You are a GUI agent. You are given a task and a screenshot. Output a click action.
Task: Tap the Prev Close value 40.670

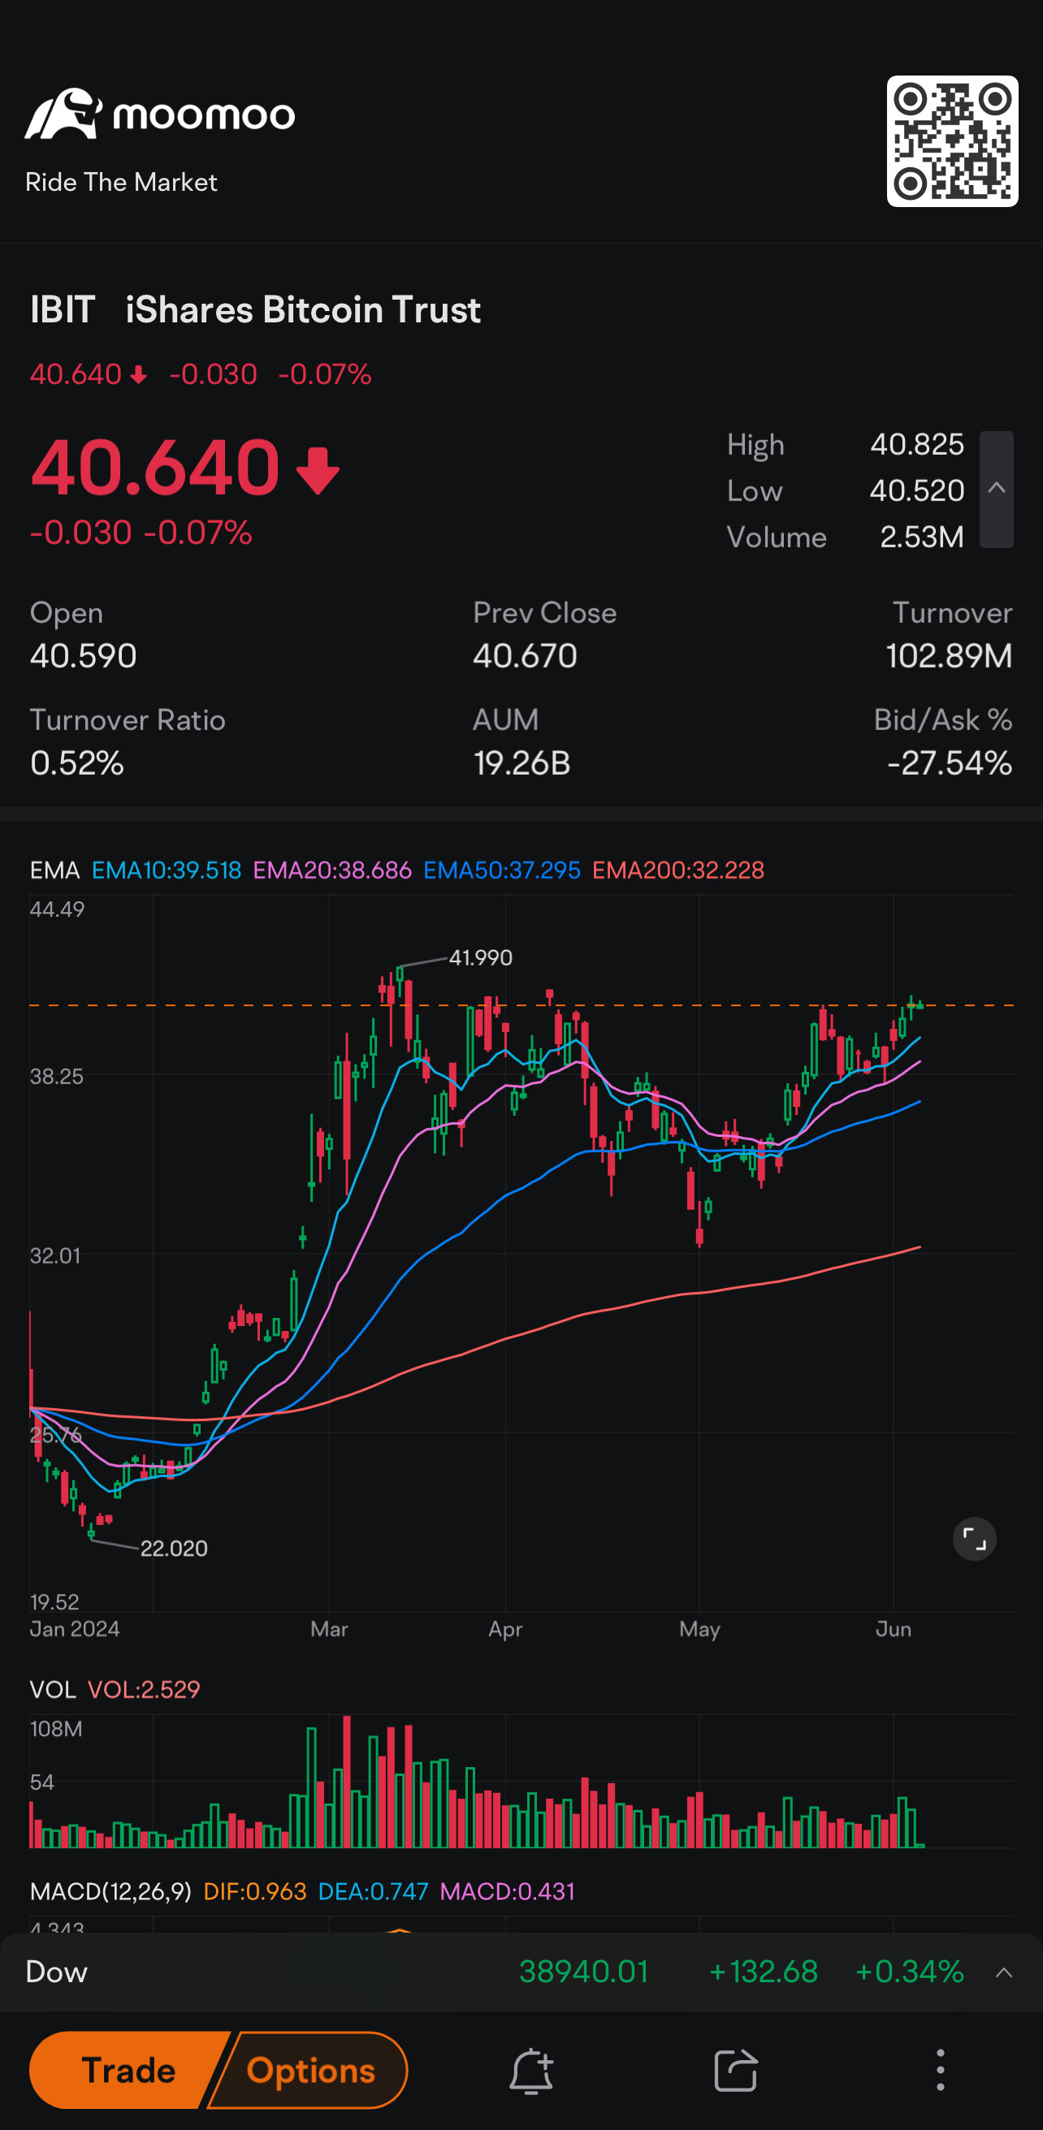point(526,655)
